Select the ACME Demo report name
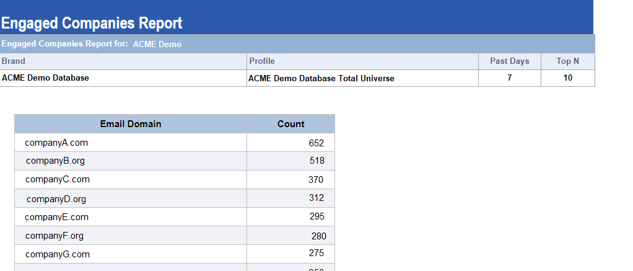633x271 pixels. (157, 45)
